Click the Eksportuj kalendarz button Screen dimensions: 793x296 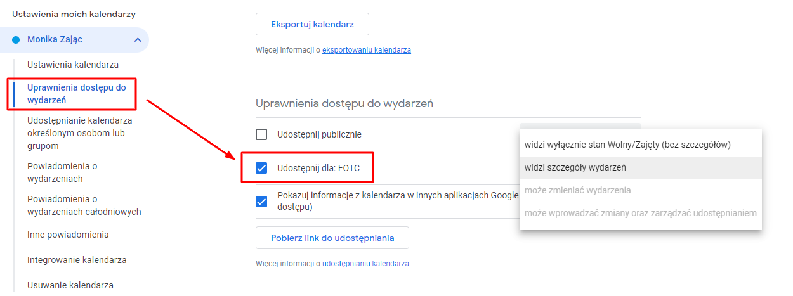(312, 24)
